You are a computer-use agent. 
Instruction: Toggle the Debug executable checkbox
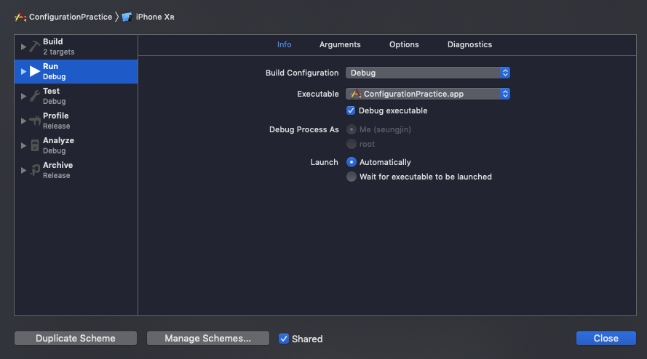tap(351, 110)
